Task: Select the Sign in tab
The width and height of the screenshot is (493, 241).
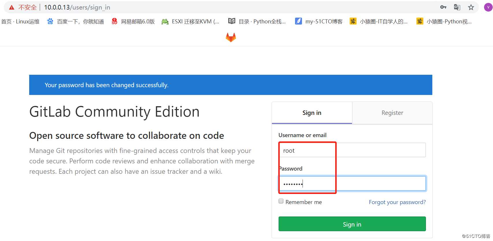Action: [x=312, y=113]
